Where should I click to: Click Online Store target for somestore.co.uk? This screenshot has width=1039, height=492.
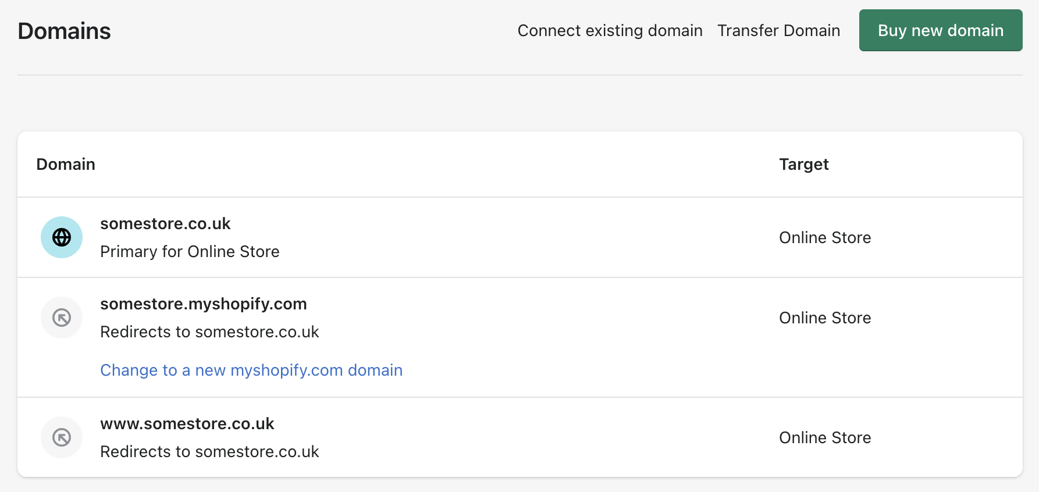[x=825, y=237]
